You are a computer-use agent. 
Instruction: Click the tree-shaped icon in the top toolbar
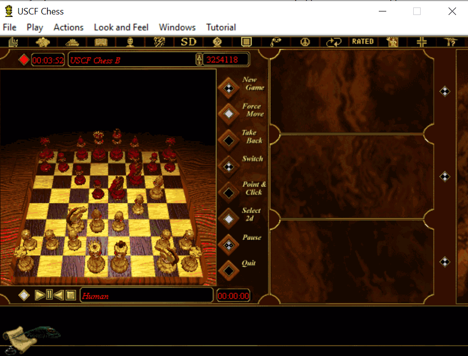pyautogui.click(x=43, y=42)
